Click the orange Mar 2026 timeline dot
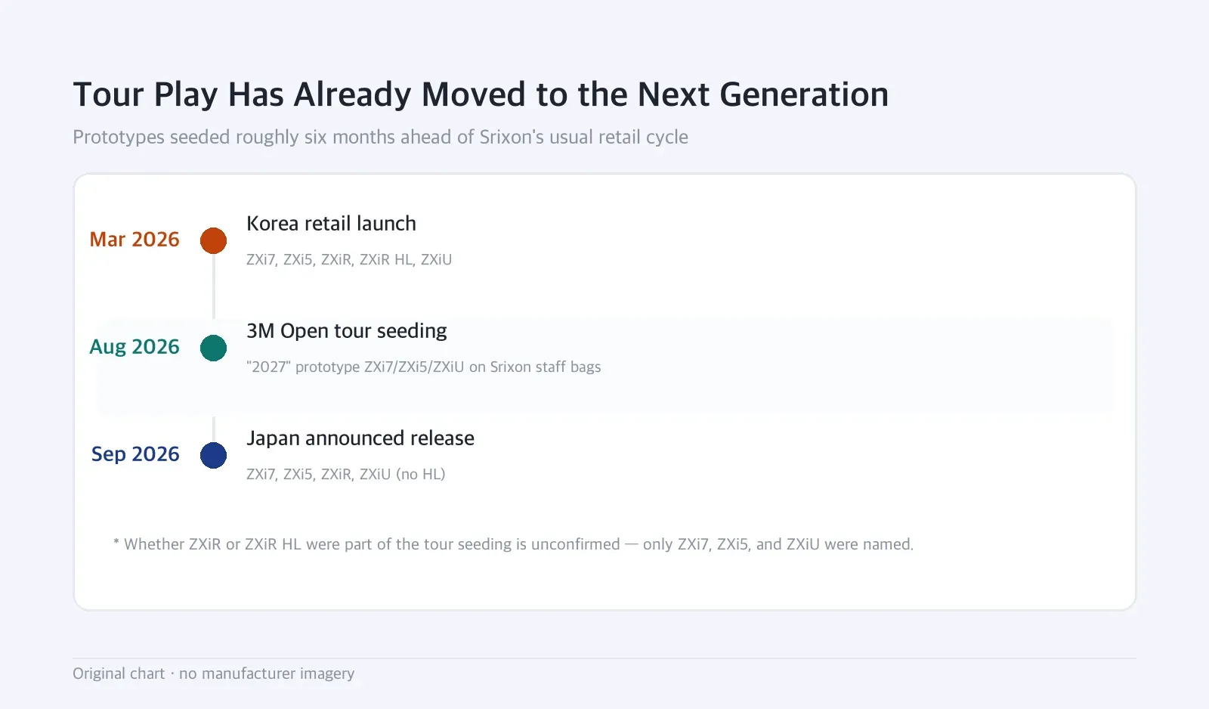 pyautogui.click(x=213, y=240)
